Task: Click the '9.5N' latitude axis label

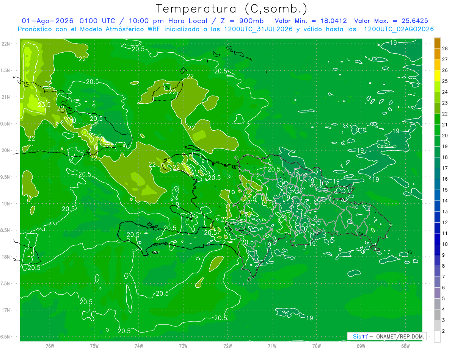Action: [6, 177]
